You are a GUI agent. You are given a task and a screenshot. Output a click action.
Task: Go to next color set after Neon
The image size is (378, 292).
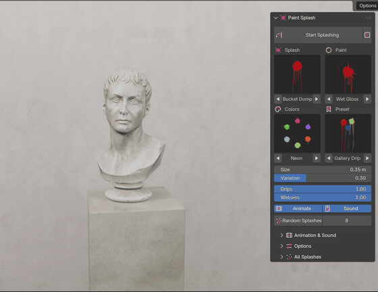pos(317,158)
